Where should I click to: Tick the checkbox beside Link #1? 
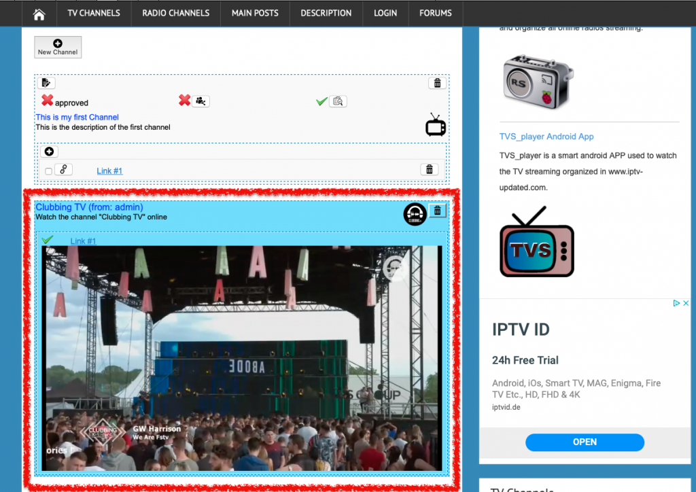48,171
